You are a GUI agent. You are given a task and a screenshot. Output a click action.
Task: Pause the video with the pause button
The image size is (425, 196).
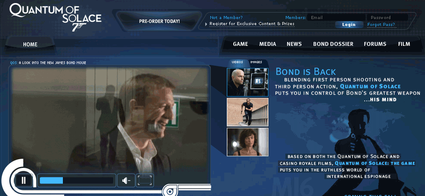pos(24,180)
